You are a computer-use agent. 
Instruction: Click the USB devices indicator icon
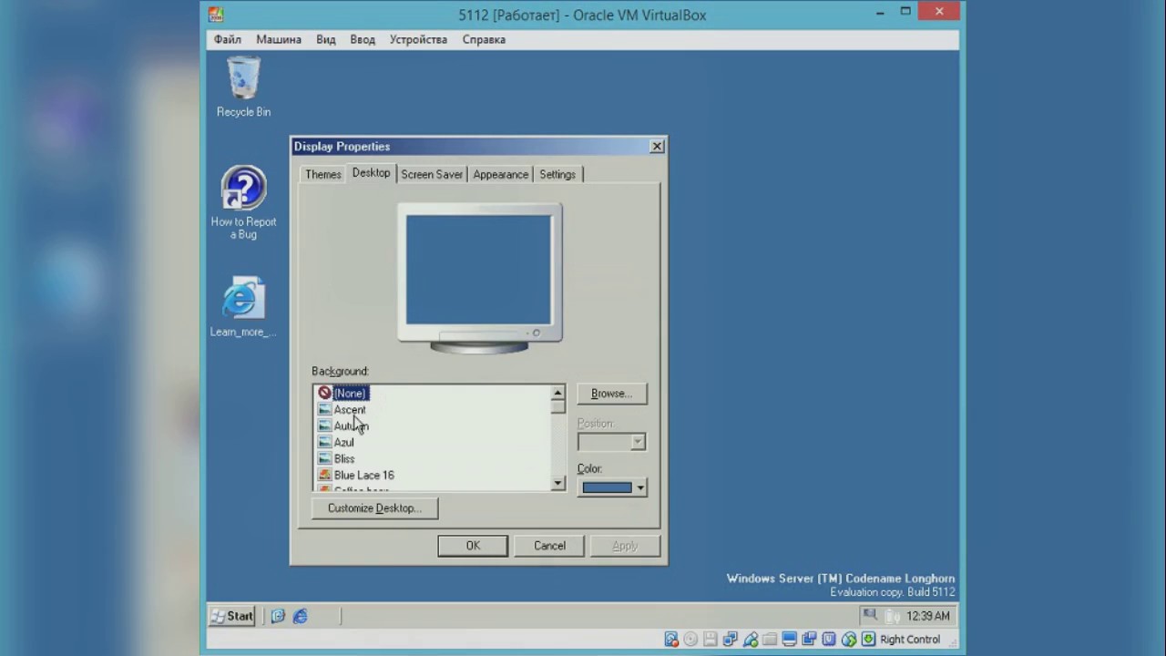(x=751, y=639)
